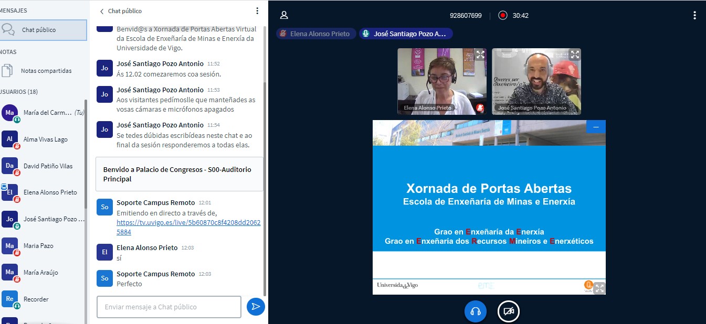Click José Santiago Pozo talking indicator
This screenshot has height=324, width=706.
(406, 34)
